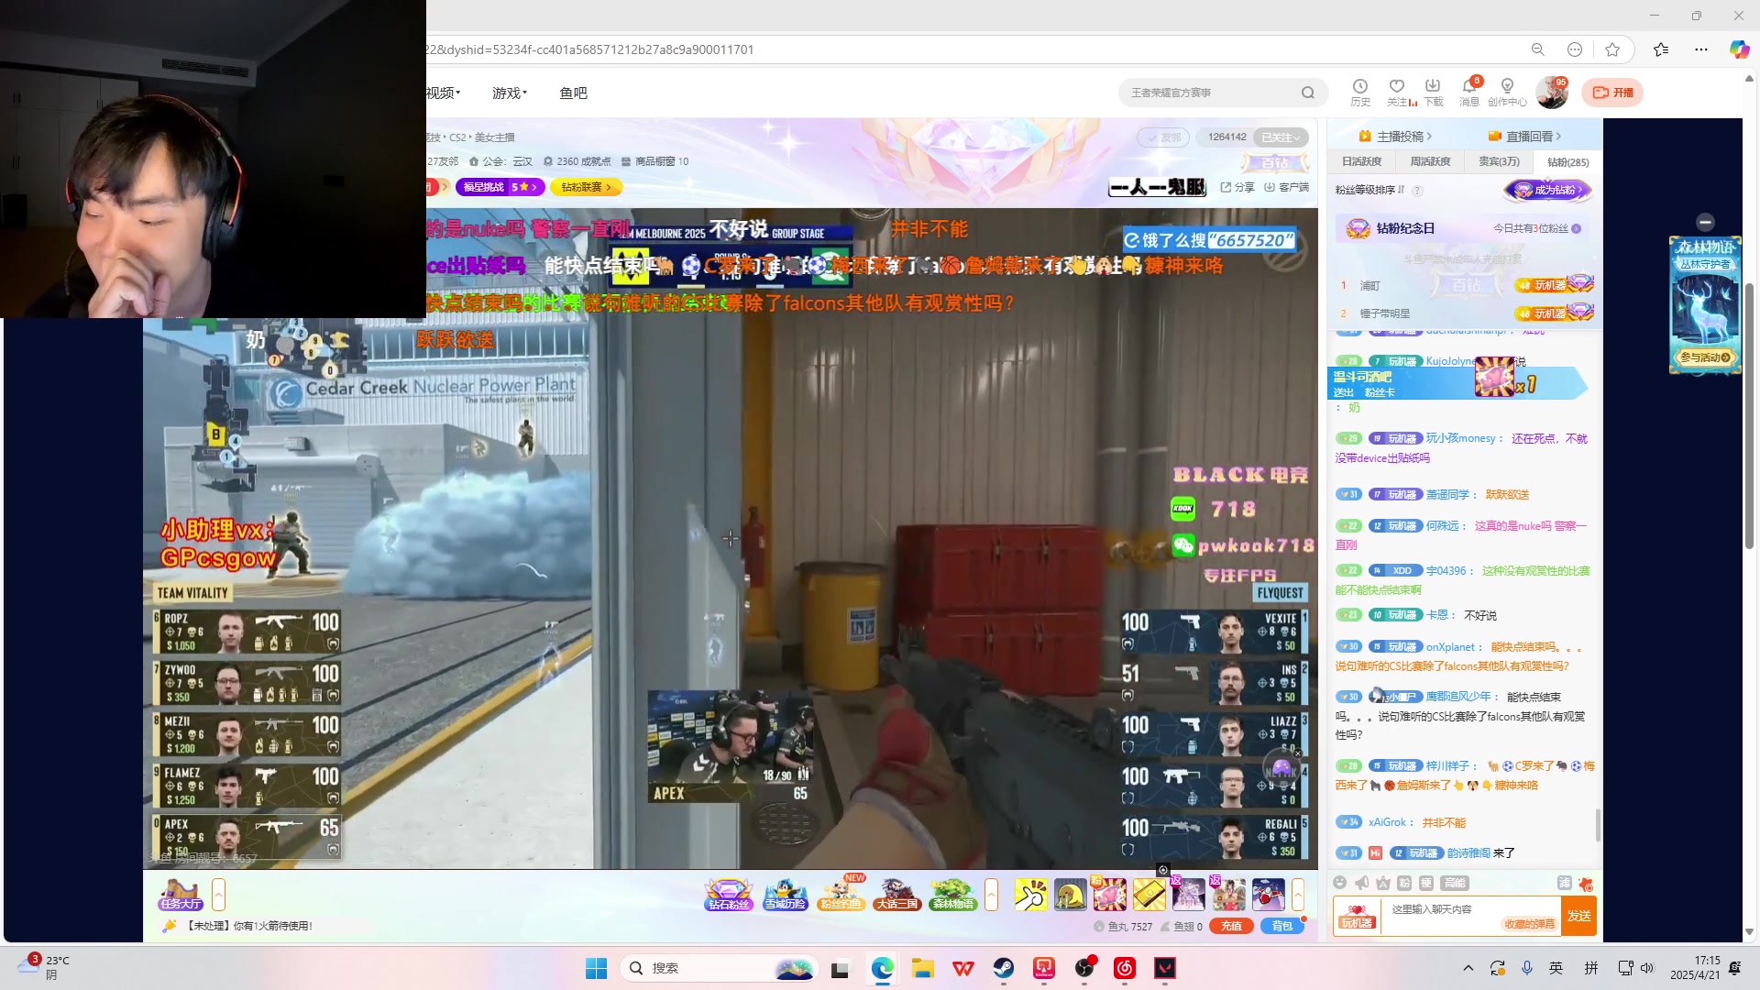Open Microsoft Edge in taskbar
Image resolution: width=1760 pixels, height=990 pixels.
click(882, 968)
